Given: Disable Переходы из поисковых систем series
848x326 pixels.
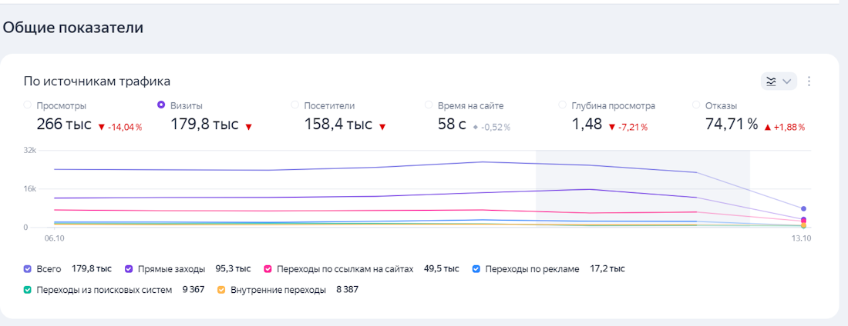Looking at the screenshot, I should coord(28,290).
